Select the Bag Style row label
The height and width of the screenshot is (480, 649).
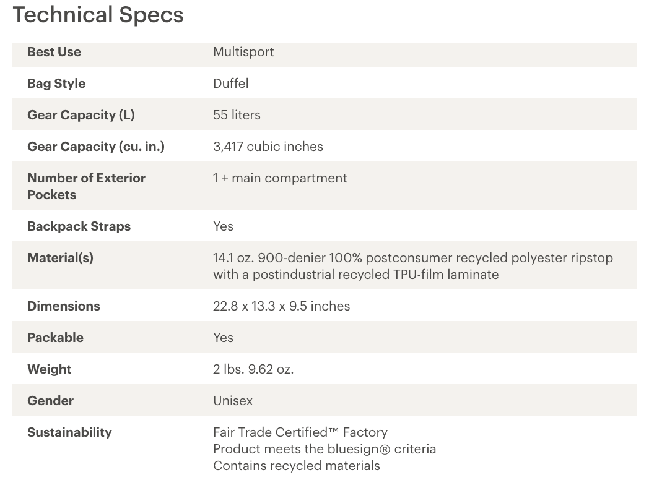point(56,84)
